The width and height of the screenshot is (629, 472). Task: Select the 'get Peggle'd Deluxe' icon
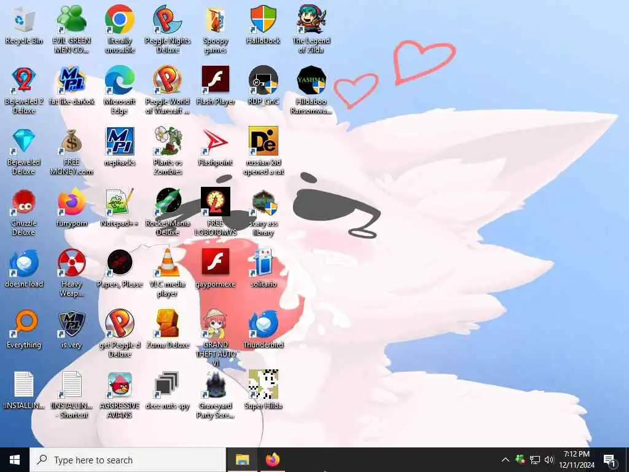pos(120,323)
